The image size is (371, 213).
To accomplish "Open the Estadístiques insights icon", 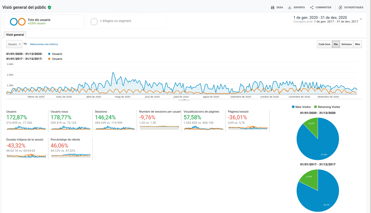I will (340, 8).
